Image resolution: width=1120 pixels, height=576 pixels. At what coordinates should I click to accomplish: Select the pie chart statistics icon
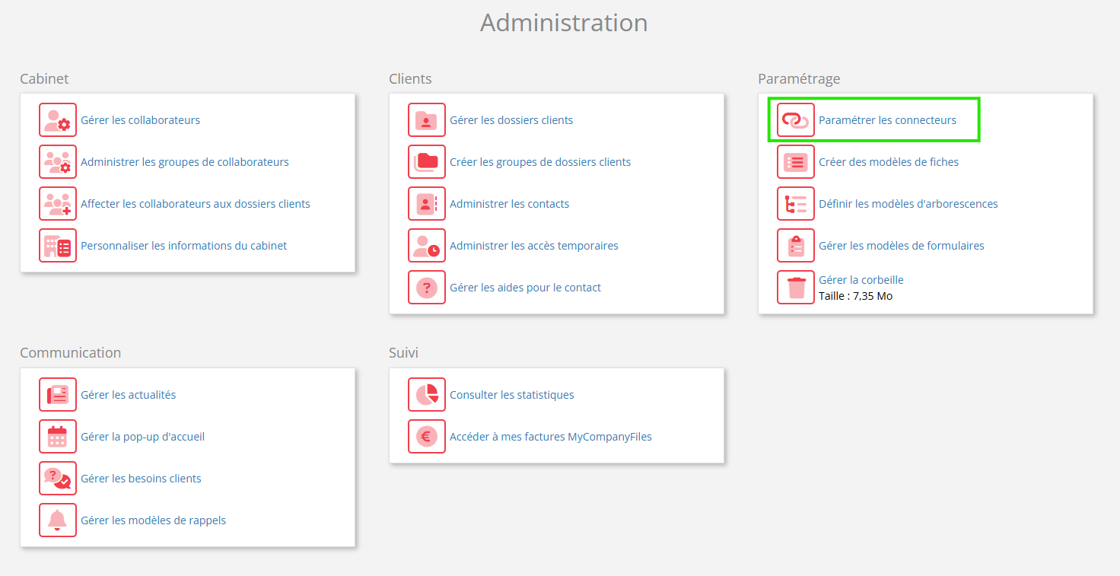point(427,395)
